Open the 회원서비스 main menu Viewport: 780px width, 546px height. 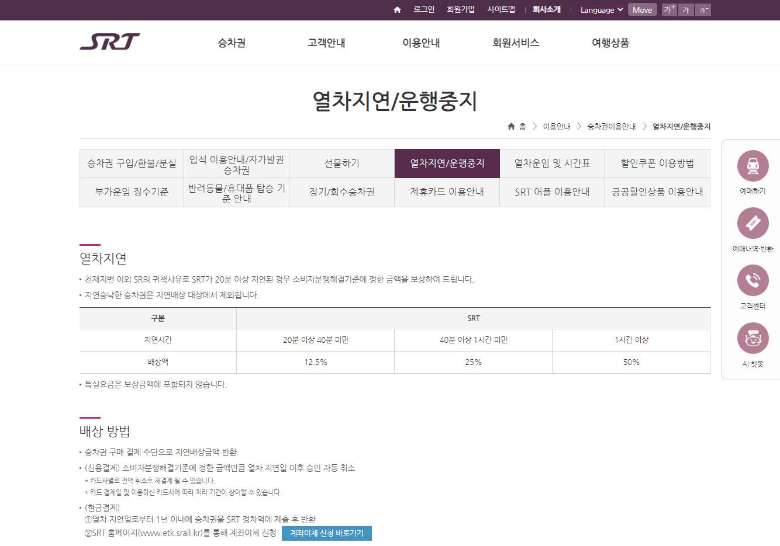516,43
